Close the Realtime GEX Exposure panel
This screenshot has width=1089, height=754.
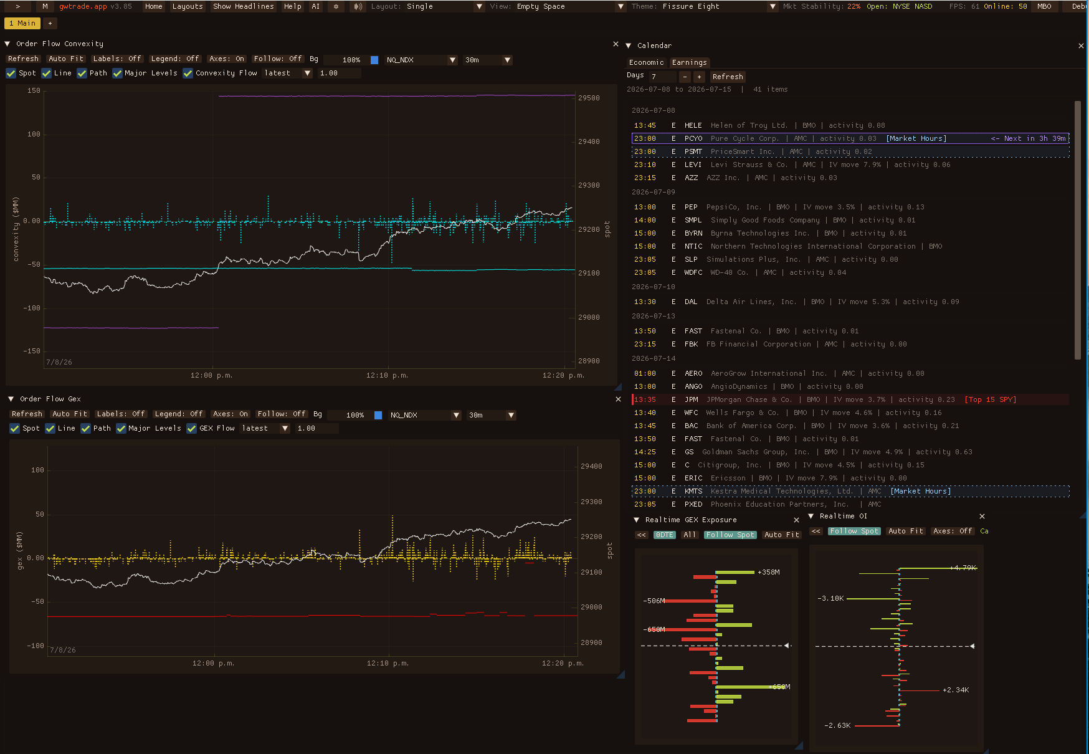[796, 520]
